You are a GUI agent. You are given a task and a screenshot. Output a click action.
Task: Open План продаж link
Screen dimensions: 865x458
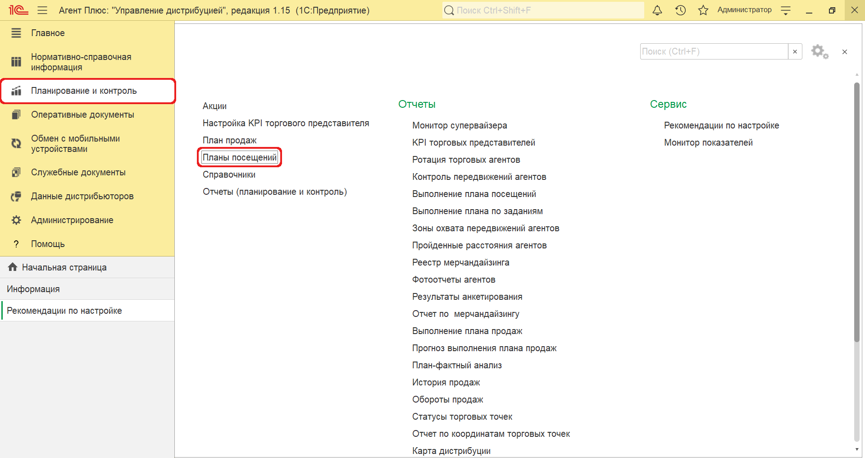click(x=229, y=140)
